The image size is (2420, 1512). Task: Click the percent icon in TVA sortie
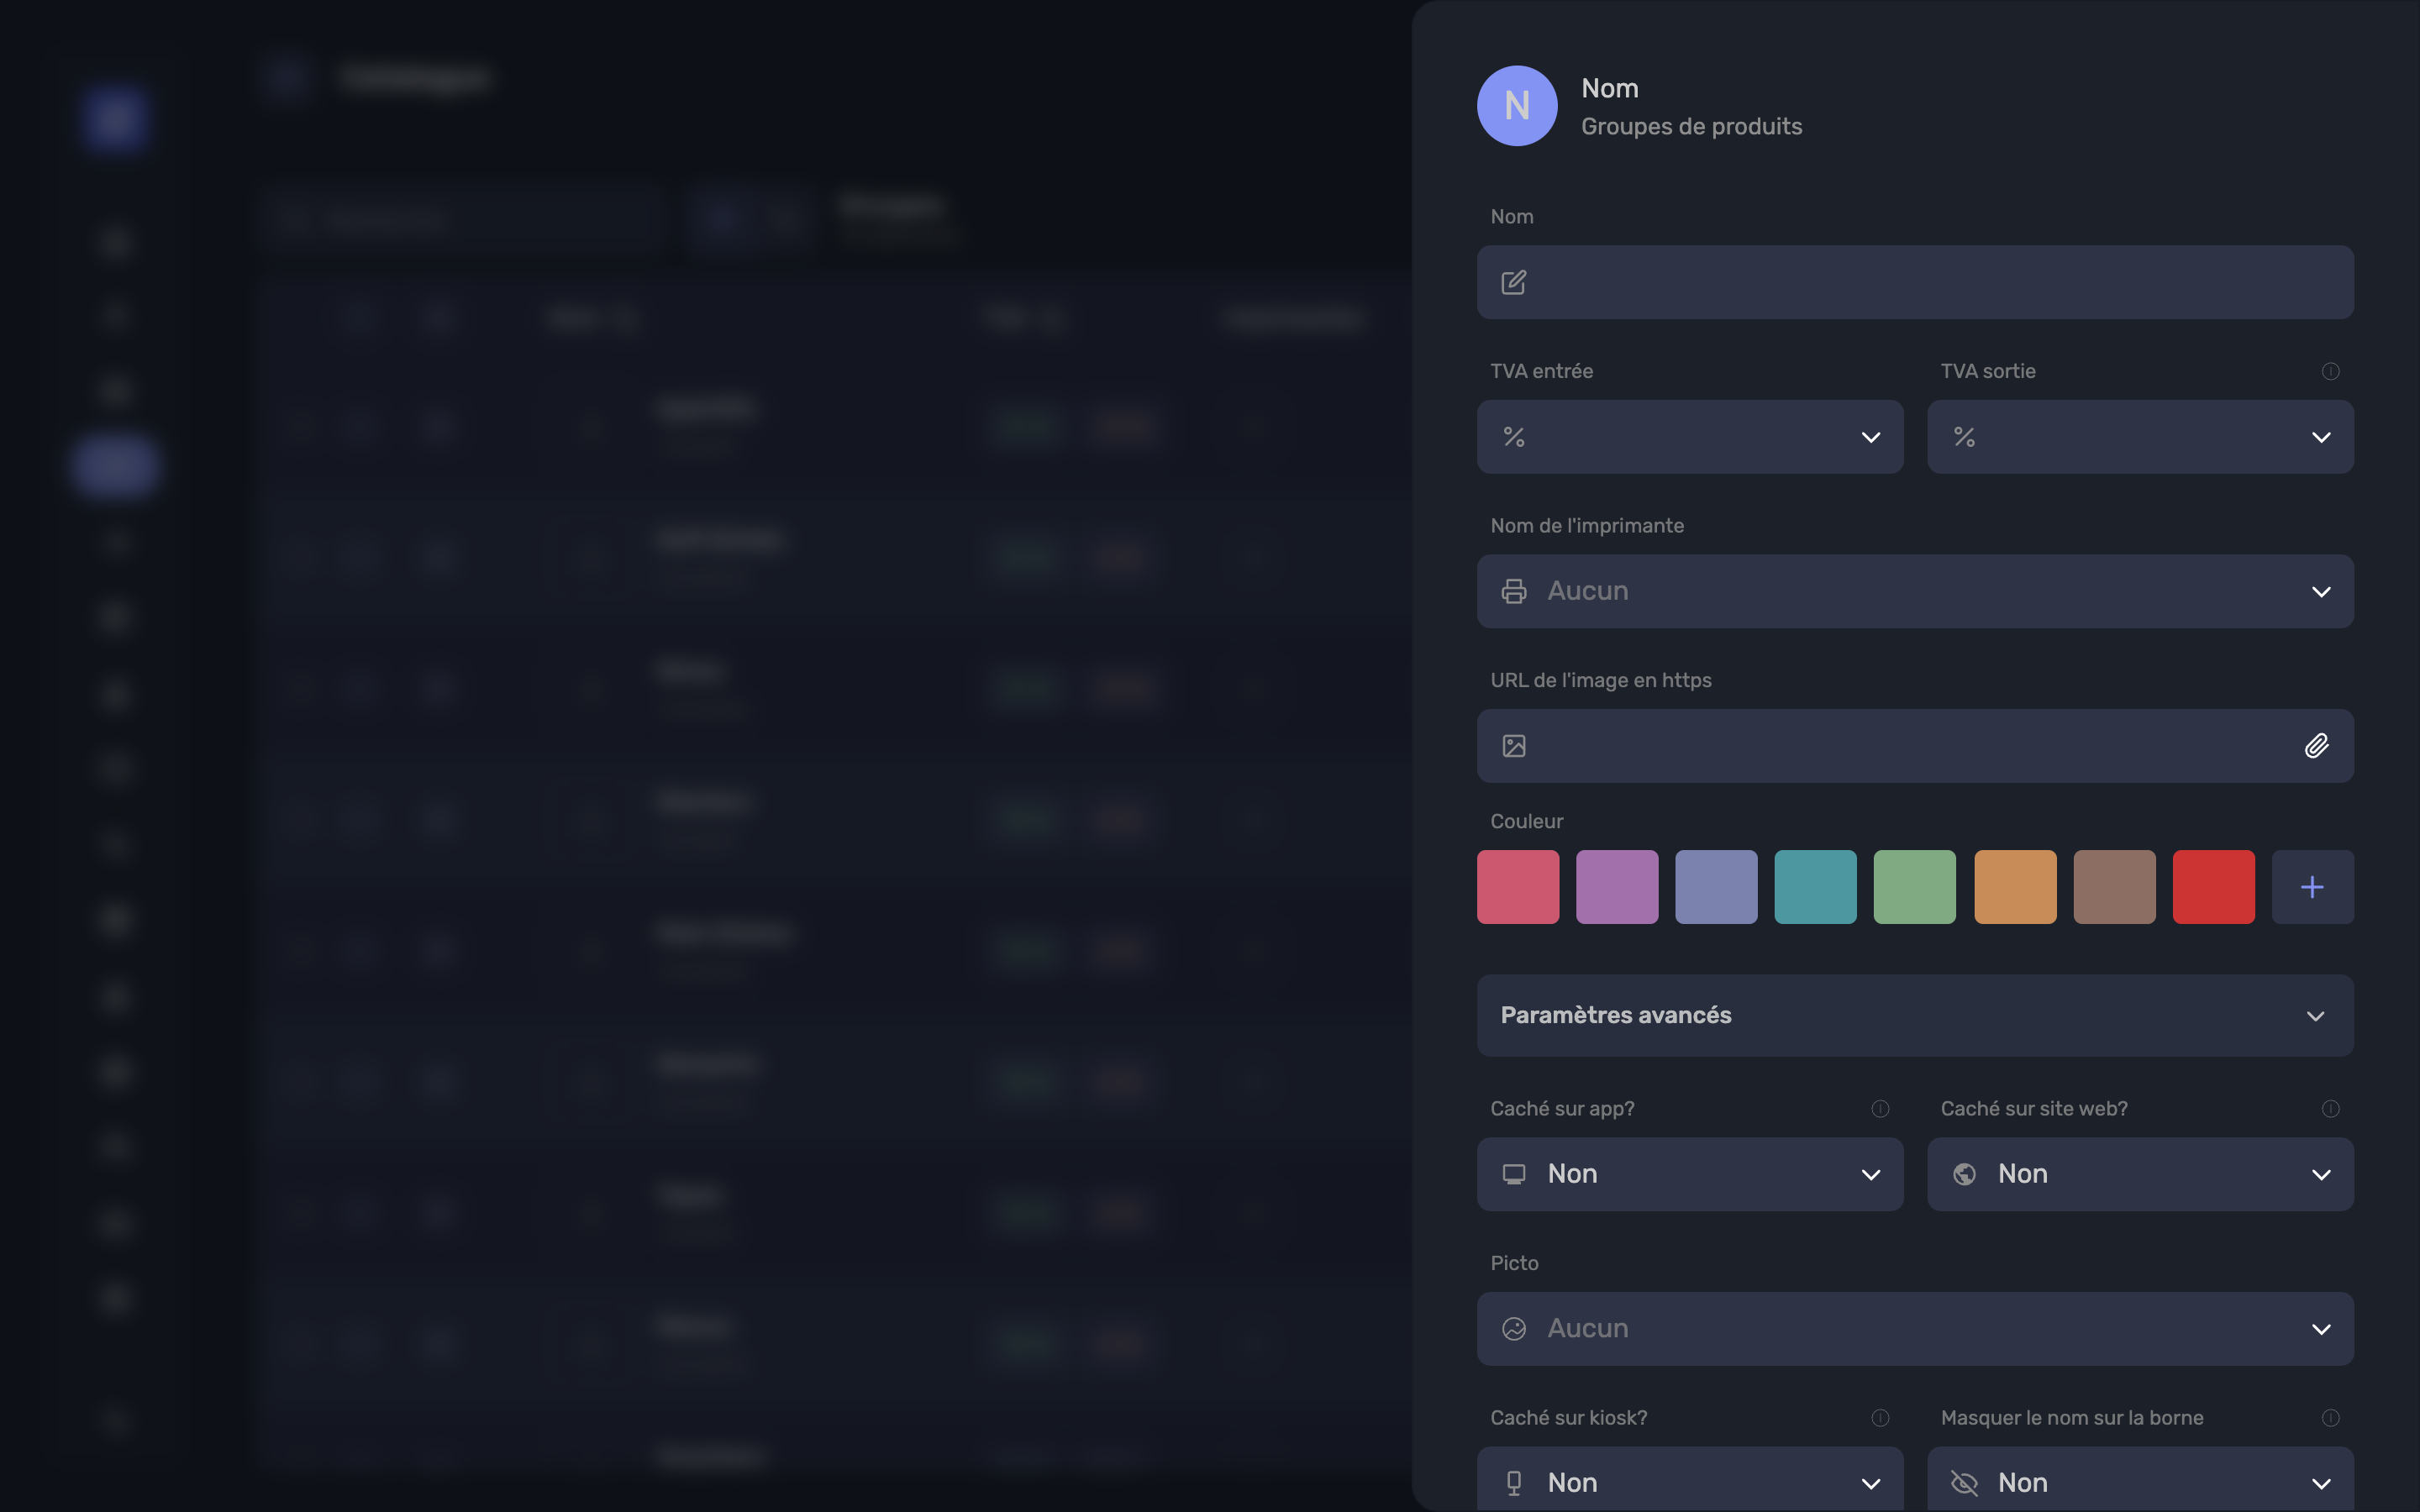[1964, 437]
